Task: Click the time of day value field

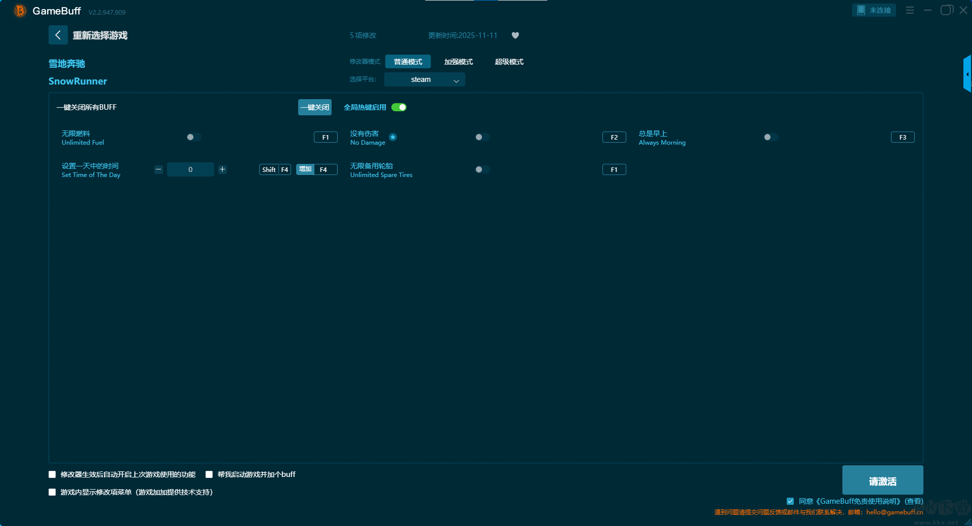Action: (190, 169)
